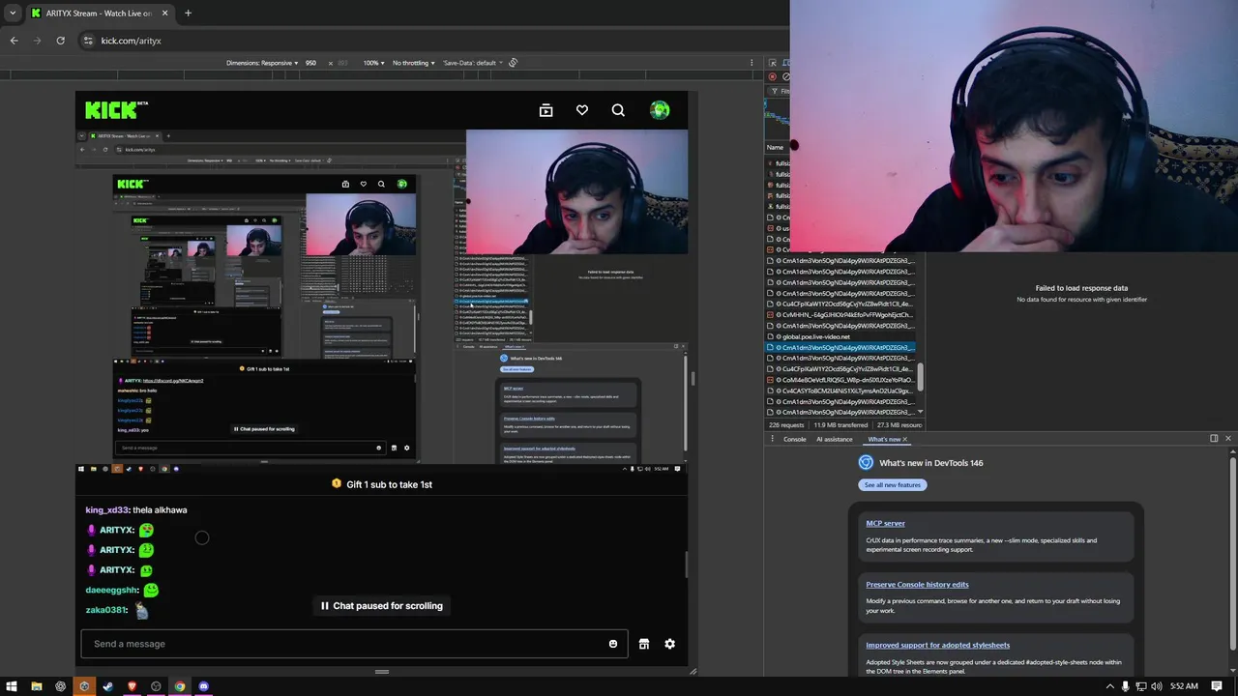
Task: Toggle drawer dock layout icon
Action: [x=1214, y=439]
